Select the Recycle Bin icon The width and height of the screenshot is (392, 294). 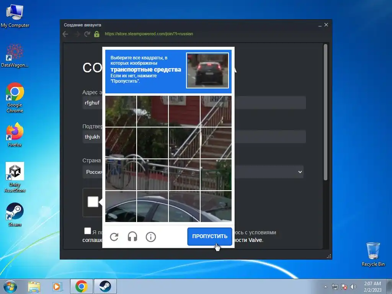pyautogui.click(x=373, y=254)
